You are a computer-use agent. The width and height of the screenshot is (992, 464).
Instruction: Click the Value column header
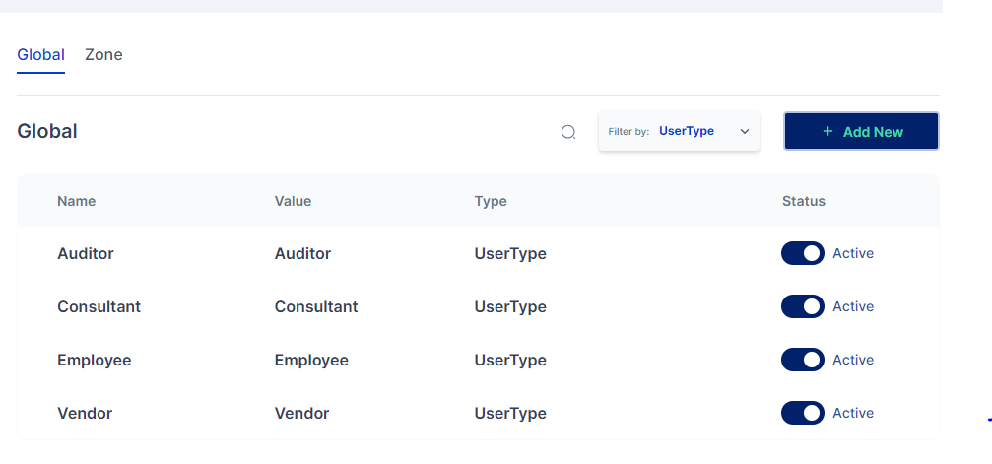[293, 201]
